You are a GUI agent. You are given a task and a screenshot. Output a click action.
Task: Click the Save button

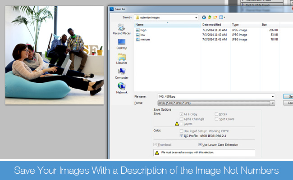288,96
